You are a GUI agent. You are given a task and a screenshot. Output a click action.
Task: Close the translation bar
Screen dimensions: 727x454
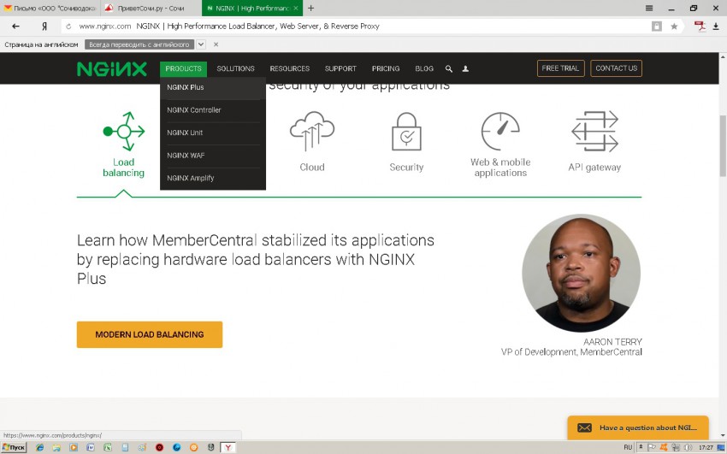pyautogui.click(x=216, y=44)
